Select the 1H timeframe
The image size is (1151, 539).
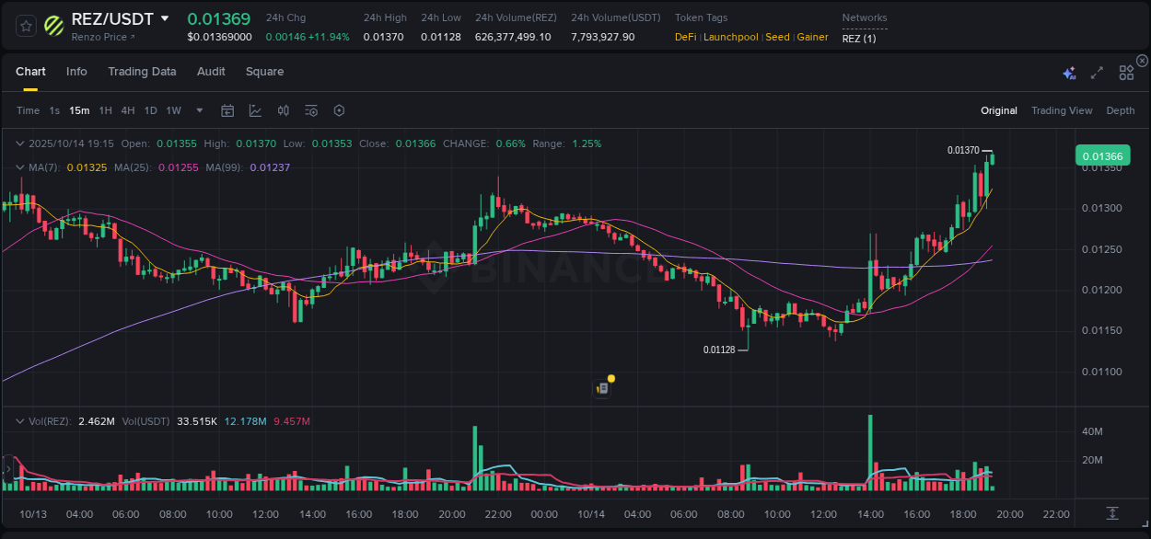tap(105, 109)
